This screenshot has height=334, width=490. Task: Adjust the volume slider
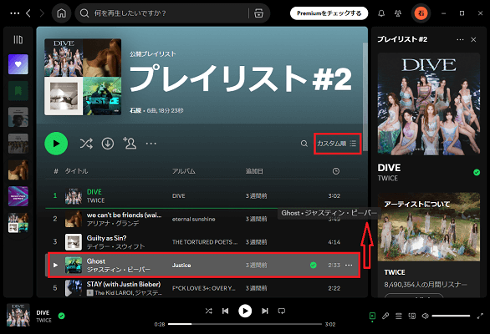451,316
